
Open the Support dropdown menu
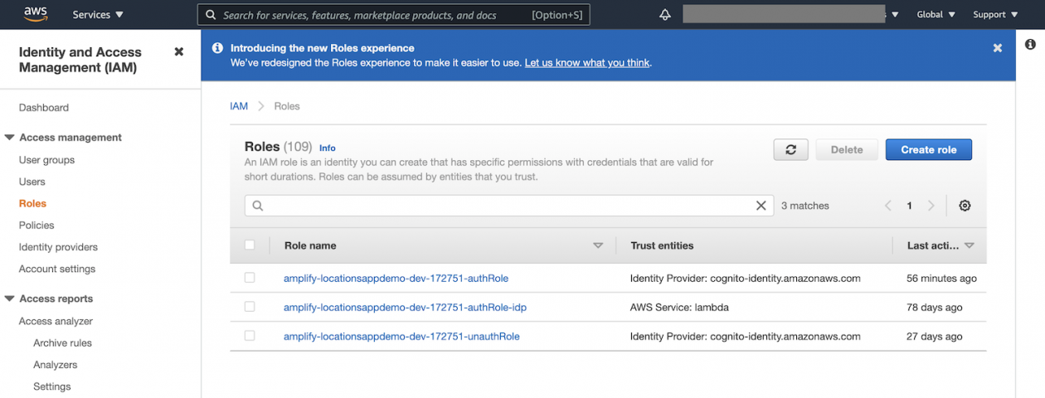(994, 15)
